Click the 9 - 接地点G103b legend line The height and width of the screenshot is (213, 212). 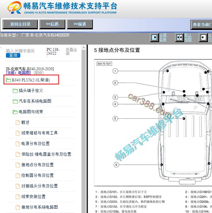pos(116,211)
